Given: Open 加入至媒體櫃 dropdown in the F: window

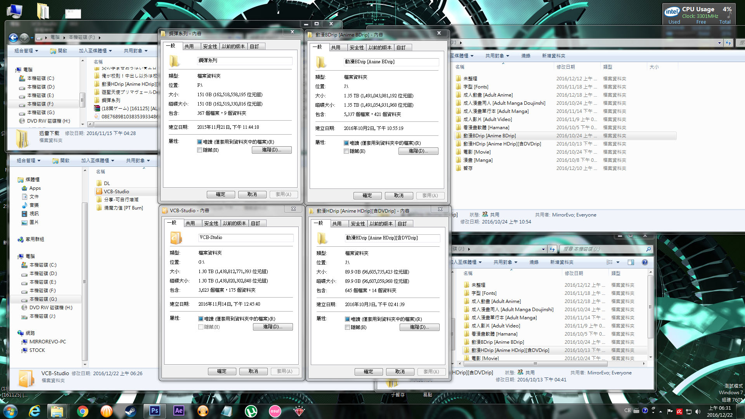Looking at the screenshot, I should pyautogui.click(x=95, y=51).
